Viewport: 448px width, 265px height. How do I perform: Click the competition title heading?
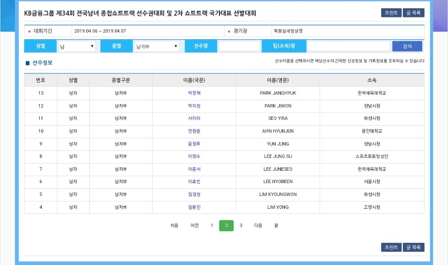(x=140, y=13)
